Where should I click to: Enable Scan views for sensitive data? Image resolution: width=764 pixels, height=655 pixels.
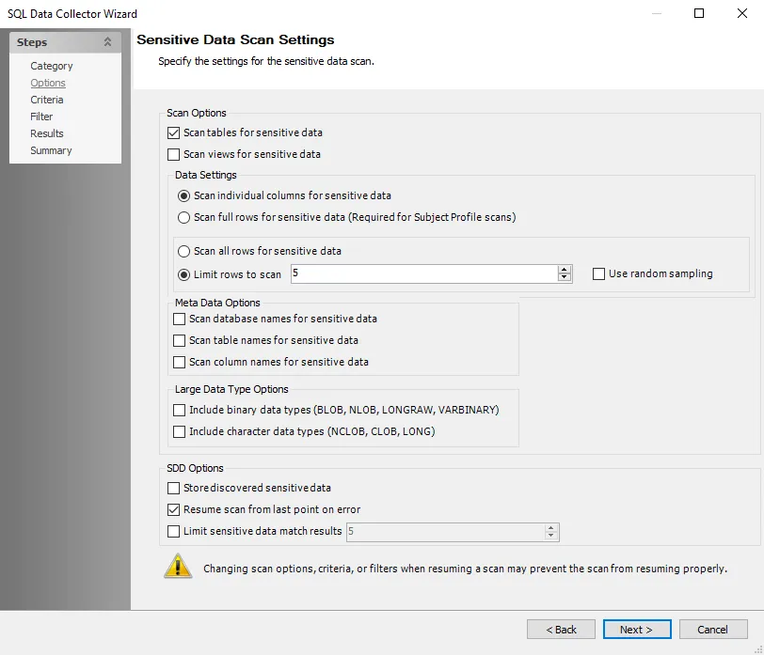pyautogui.click(x=173, y=154)
